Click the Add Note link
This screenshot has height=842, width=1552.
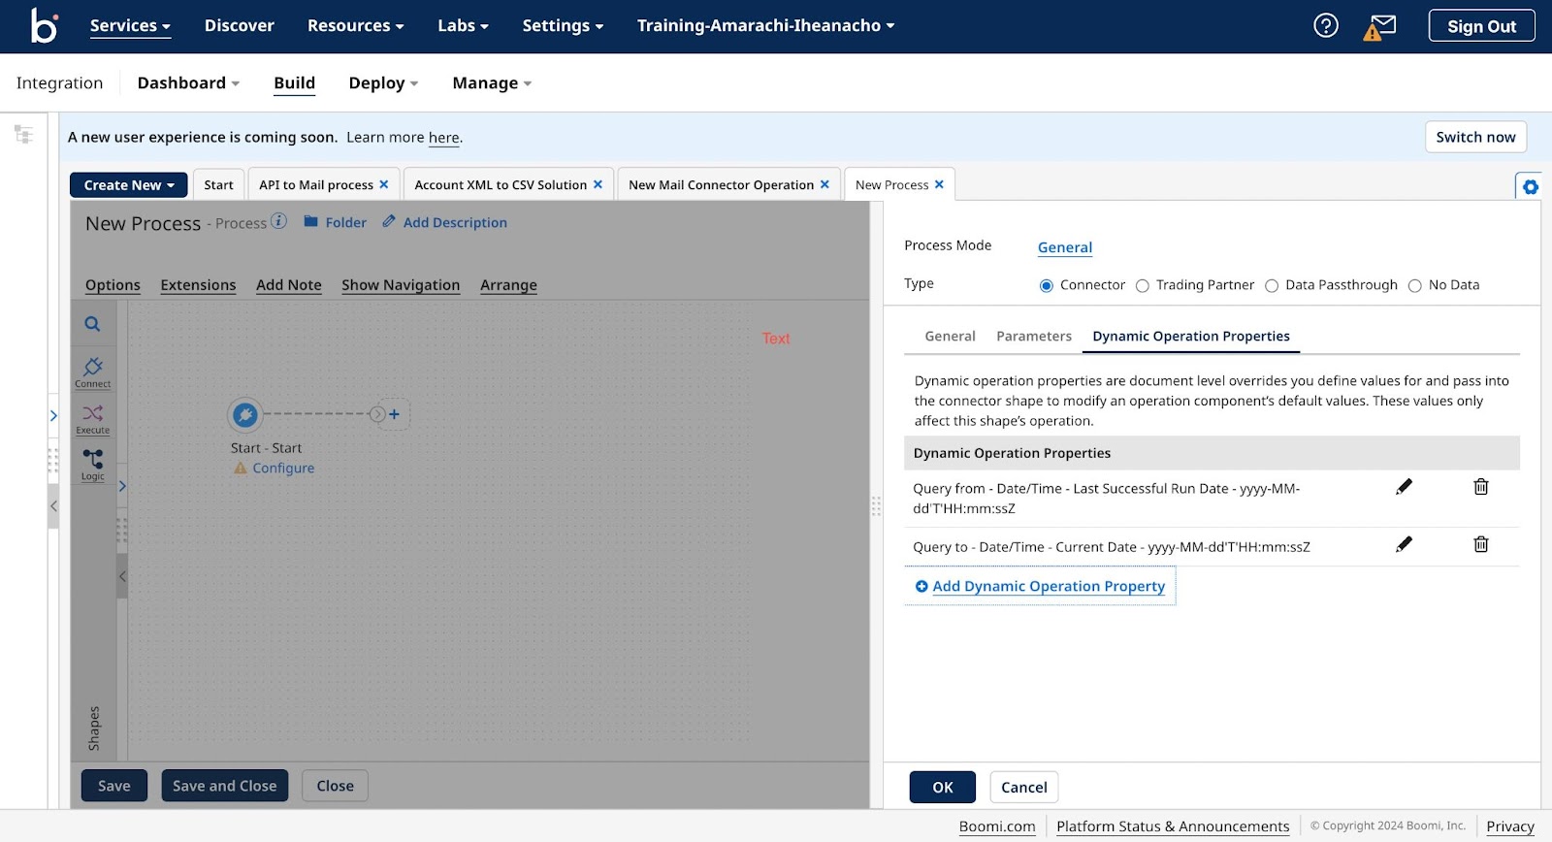[x=288, y=285]
